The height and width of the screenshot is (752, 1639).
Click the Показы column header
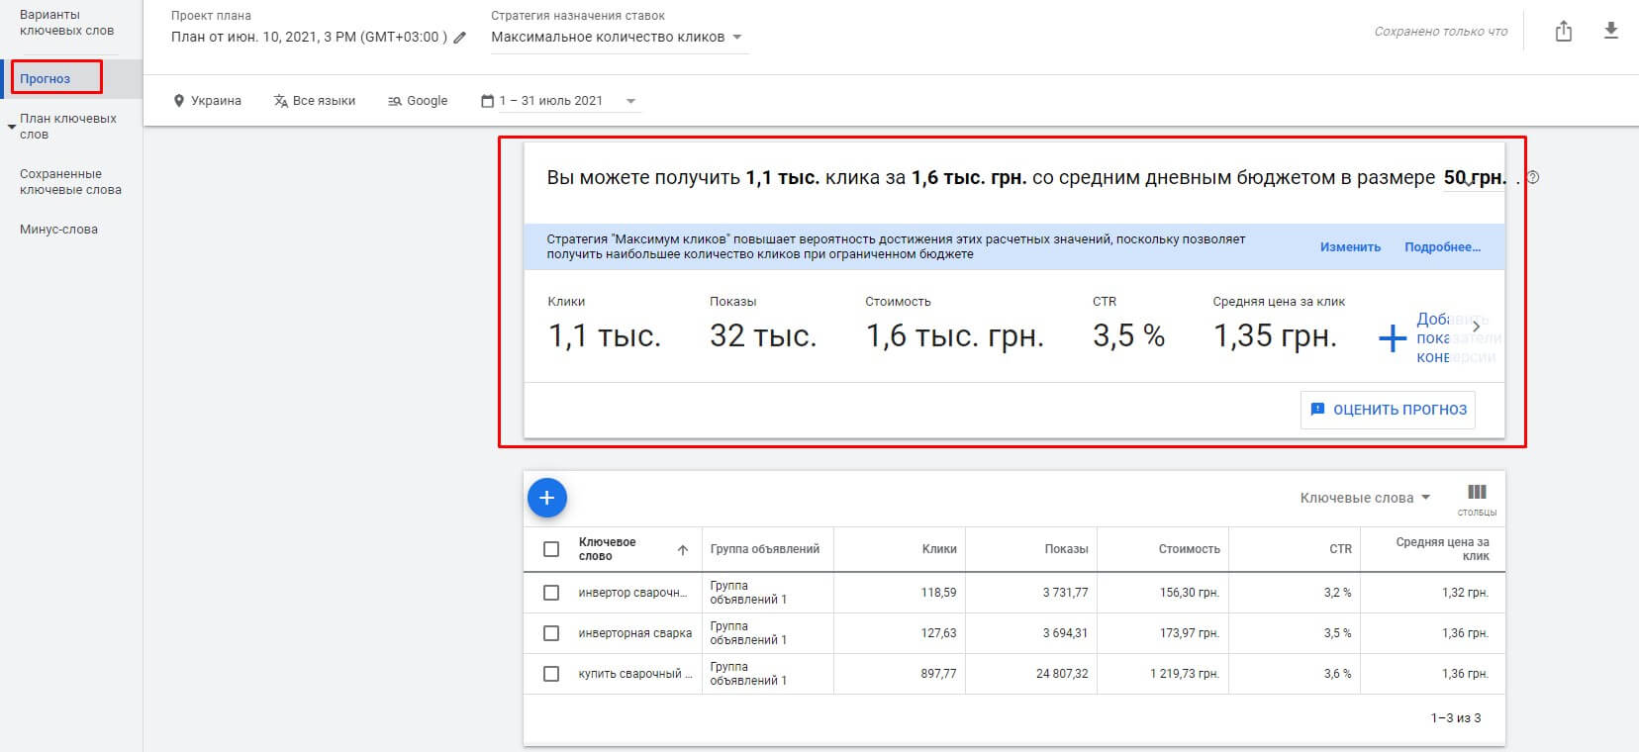(x=1066, y=549)
